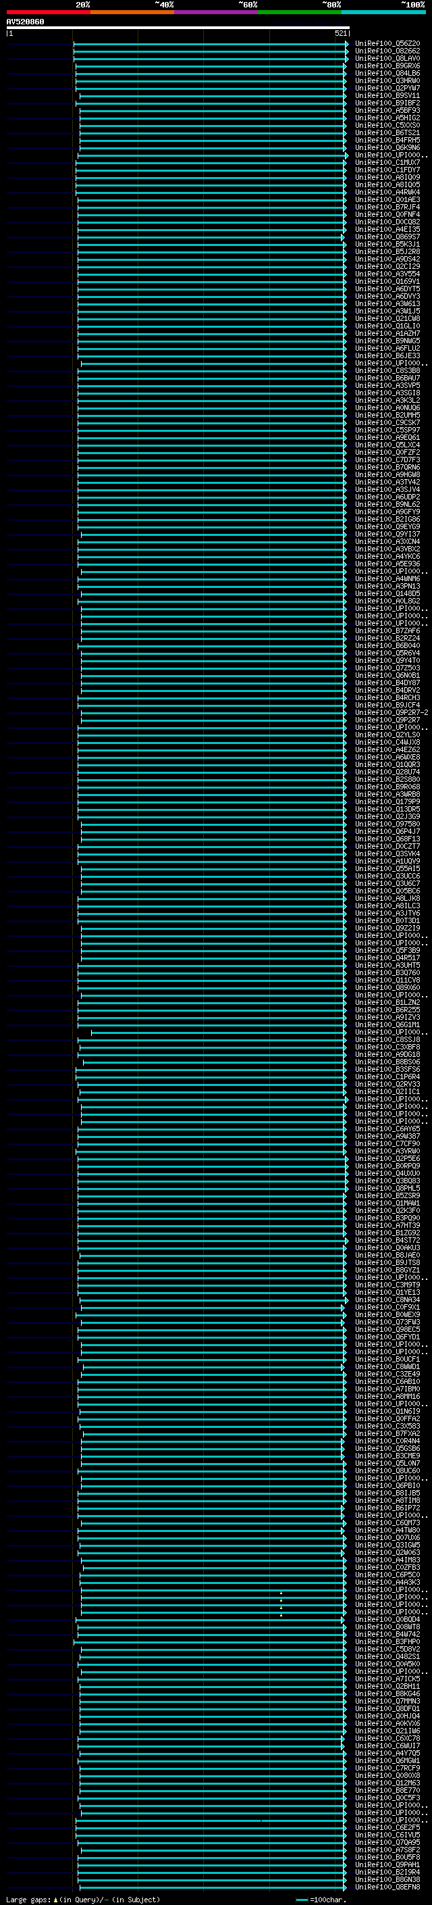Select the UniRef100_B7RJF4 label
Screen dimensions: 432x1905
pyautogui.click(x=387, y=207)
